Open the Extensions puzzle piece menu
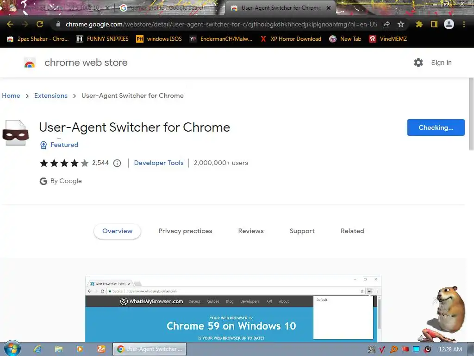 pos(419,24)
